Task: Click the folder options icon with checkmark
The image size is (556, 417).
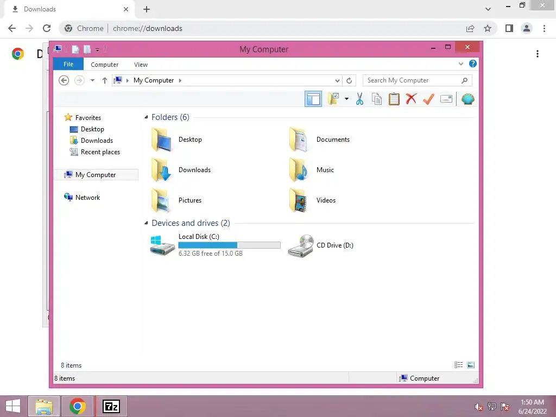Action: click(333, 99)
